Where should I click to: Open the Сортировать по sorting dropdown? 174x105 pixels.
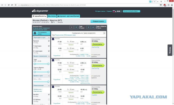point(94,33)
